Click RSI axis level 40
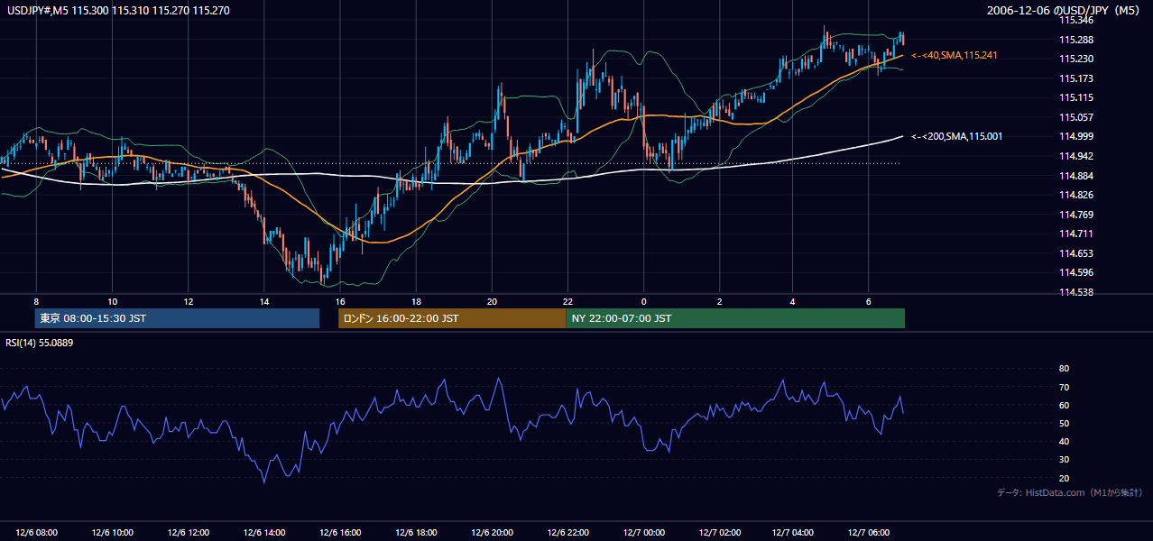 [x=1064, y=441]
